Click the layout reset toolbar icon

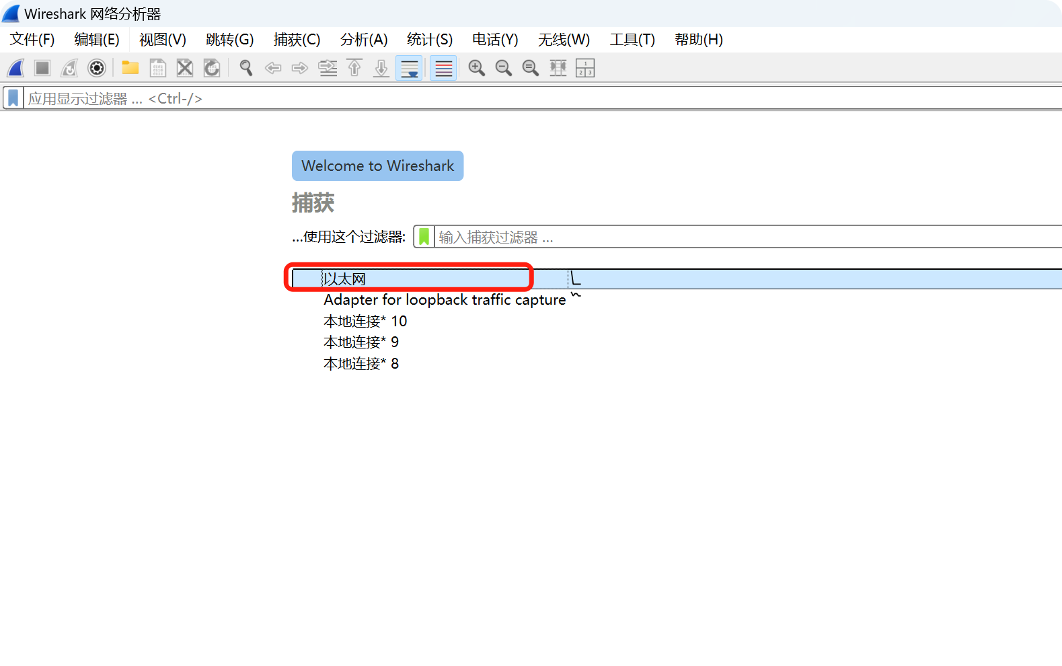tap(585, 68)
